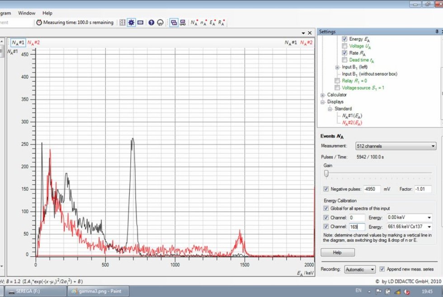This screenshot has width=443, height=297.
Task: Open the Help question mark icon
Action: (x=151, y=22)
